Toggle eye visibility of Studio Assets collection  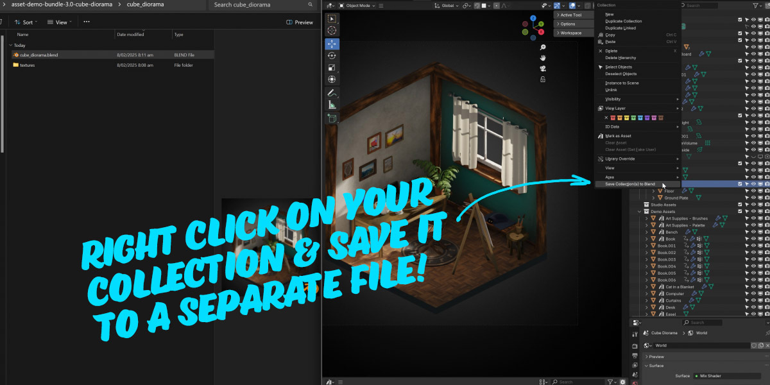click(x=754, y=205)
